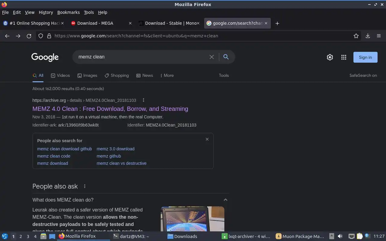Focus the Google search input field

point(142,57)
